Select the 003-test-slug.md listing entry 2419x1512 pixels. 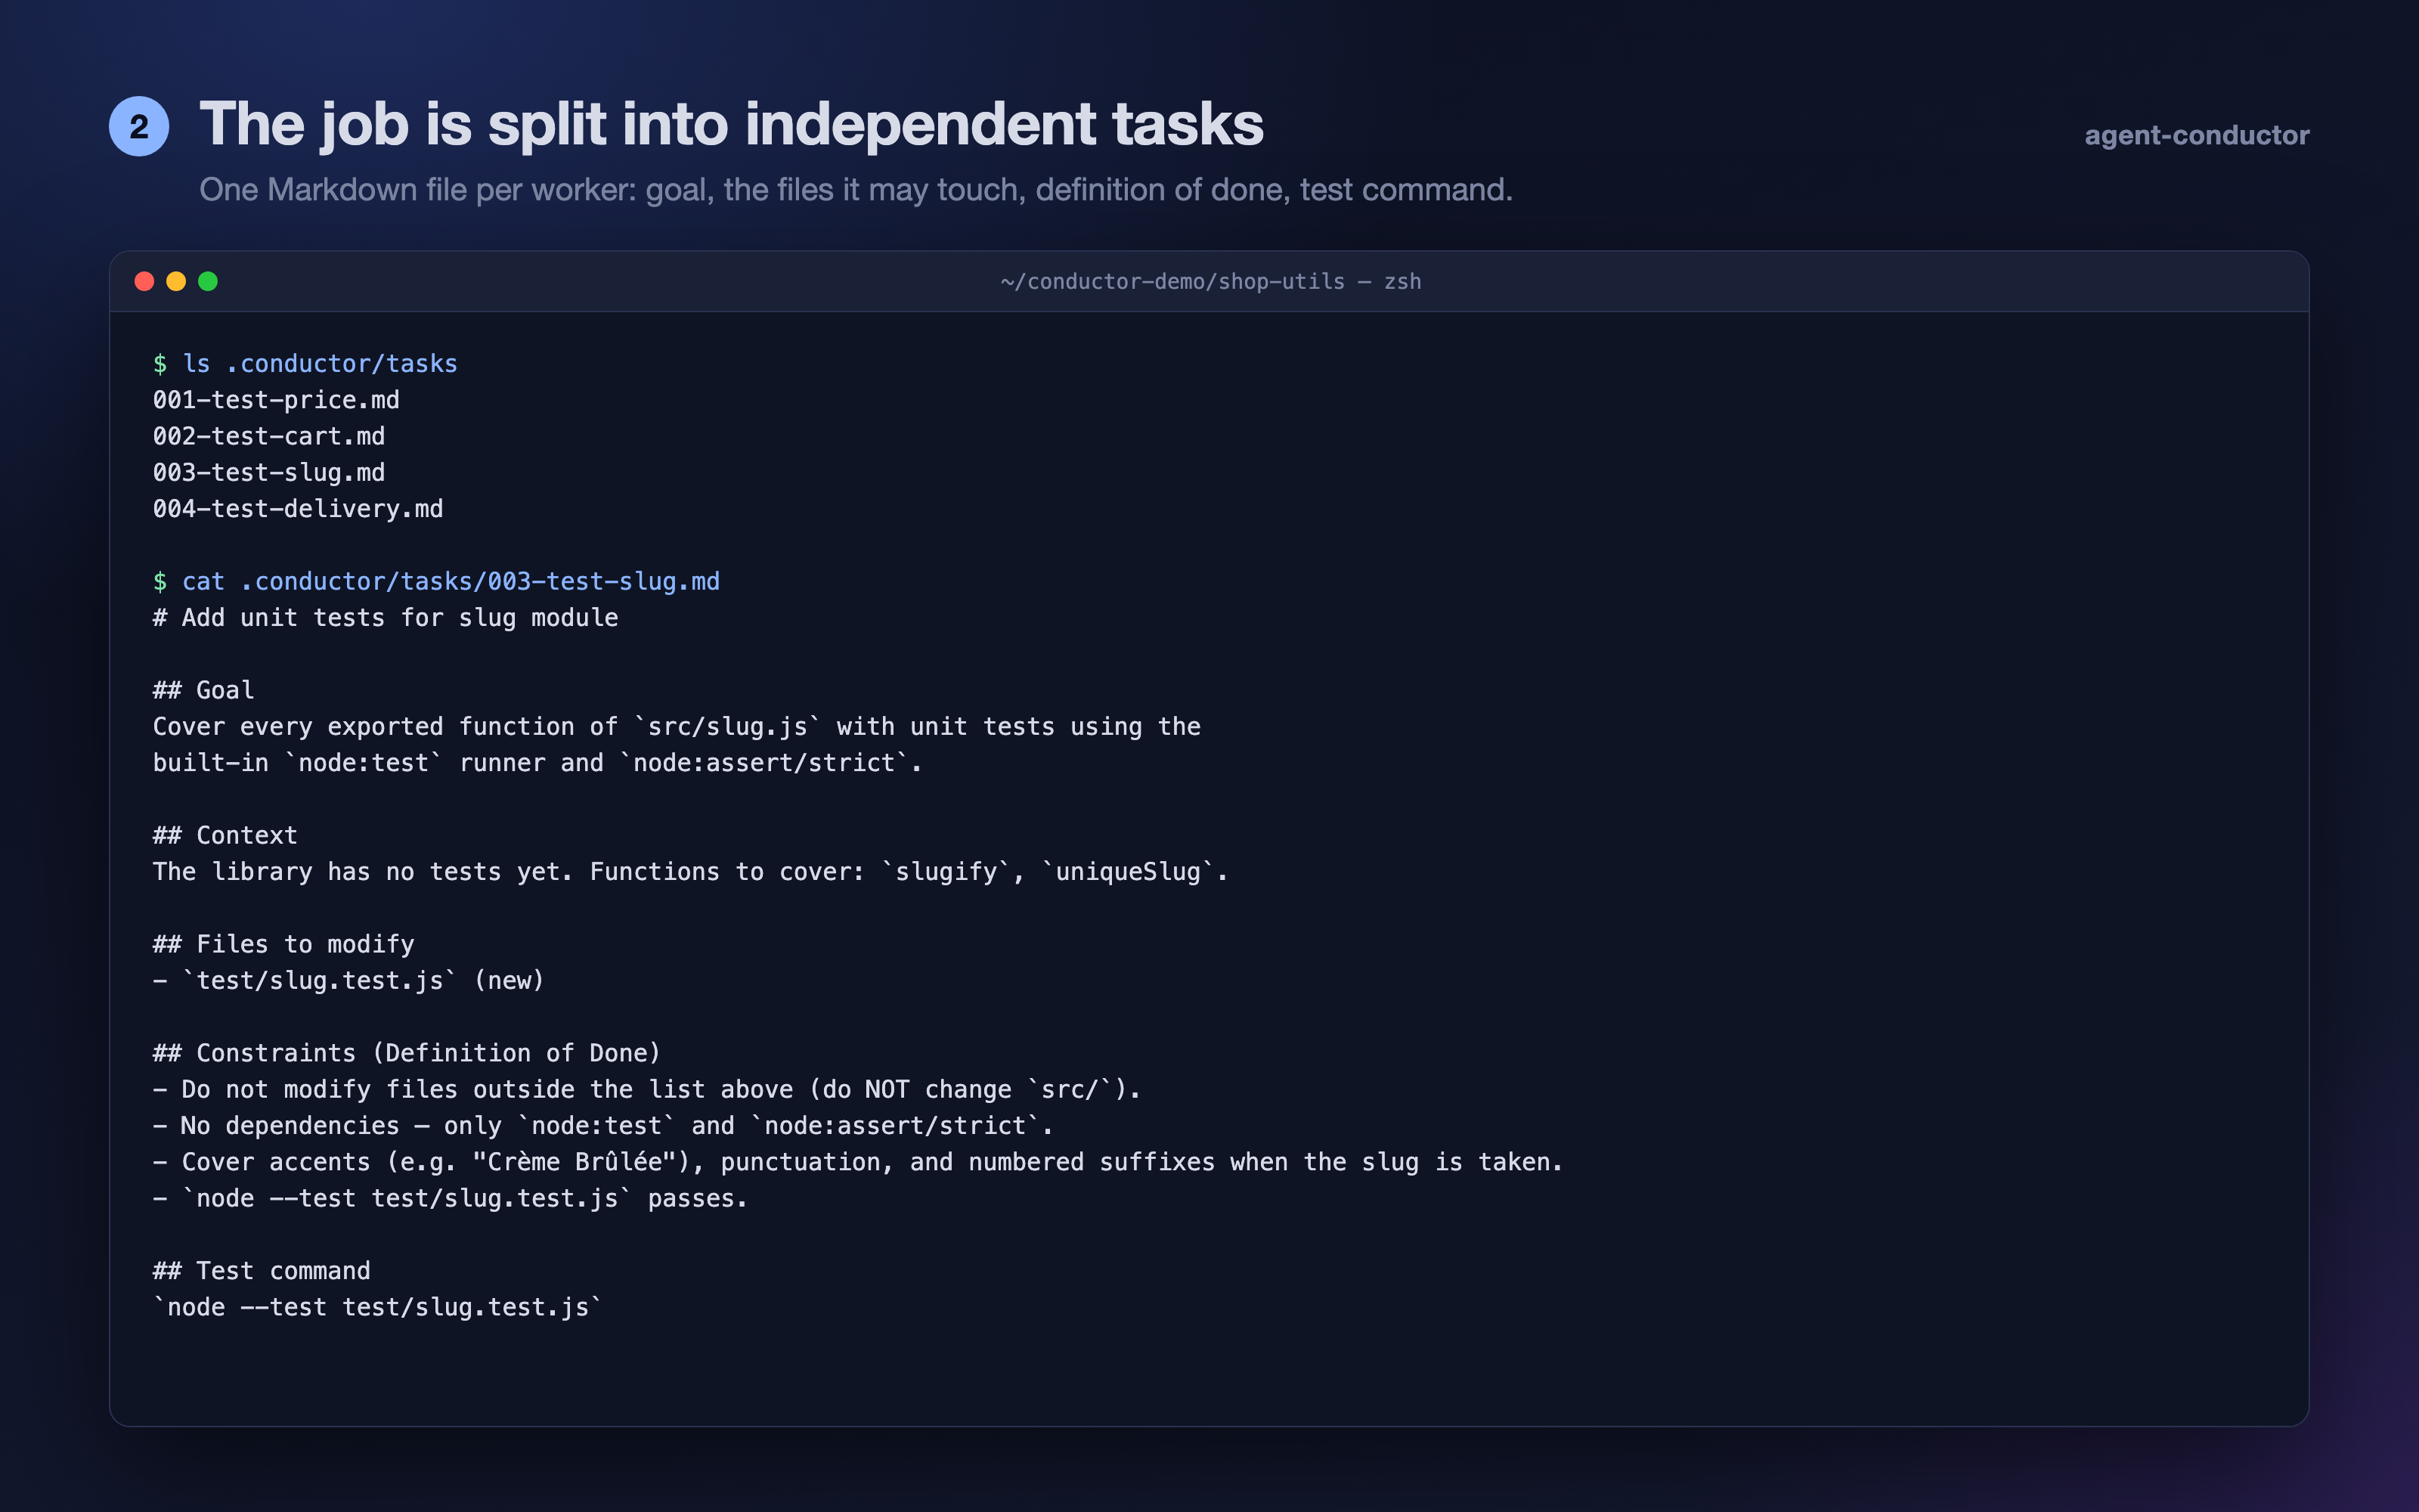269,472
